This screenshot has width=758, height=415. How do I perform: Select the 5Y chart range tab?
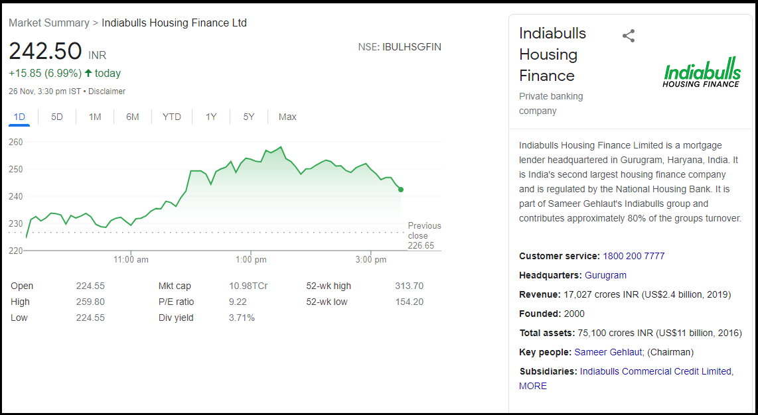coord(248,117)
